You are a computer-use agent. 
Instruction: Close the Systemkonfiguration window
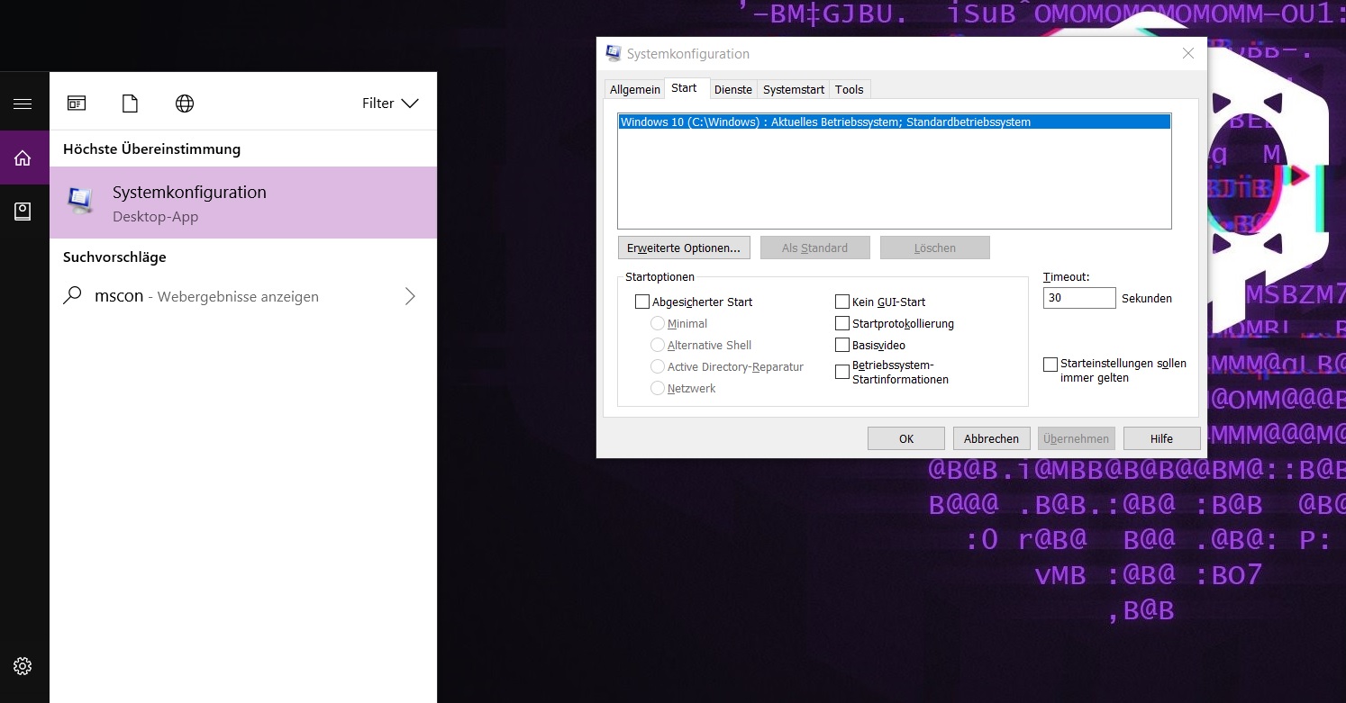click(x=1187, y=54)
